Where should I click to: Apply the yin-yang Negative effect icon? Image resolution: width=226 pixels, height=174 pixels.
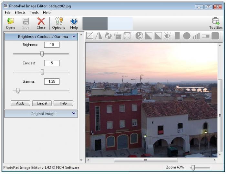(x=139, y=36)
